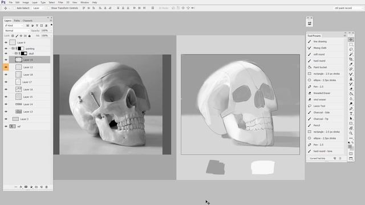
Task: Select the Dodge tool
Action: click(x=351, y=104)
